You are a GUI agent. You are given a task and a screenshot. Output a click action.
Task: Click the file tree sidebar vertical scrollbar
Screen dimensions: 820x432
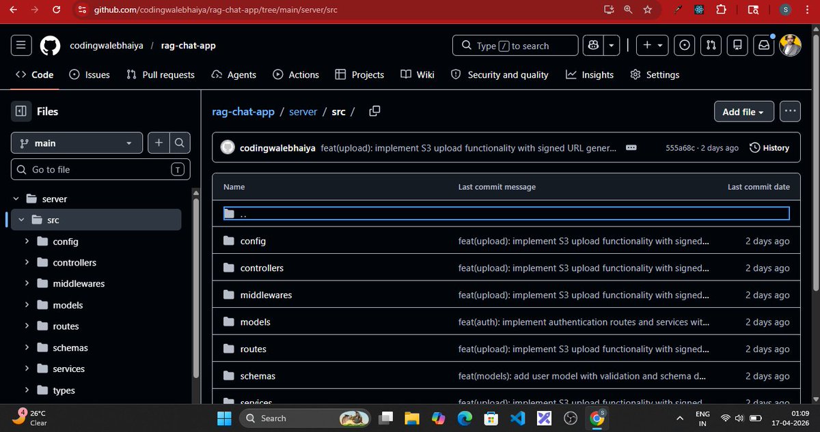(x=197, y=287)
